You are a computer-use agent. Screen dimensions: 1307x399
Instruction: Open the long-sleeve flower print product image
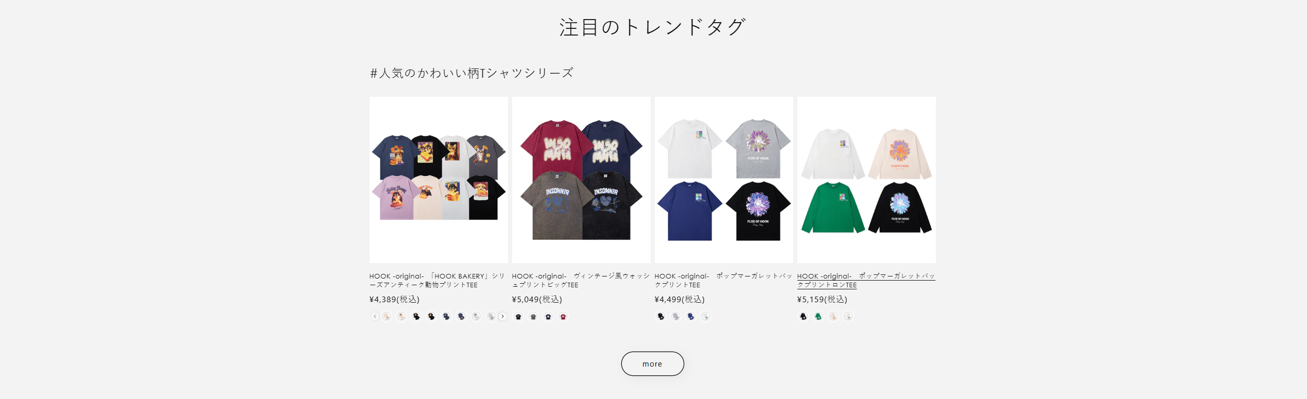click(866, 180)
